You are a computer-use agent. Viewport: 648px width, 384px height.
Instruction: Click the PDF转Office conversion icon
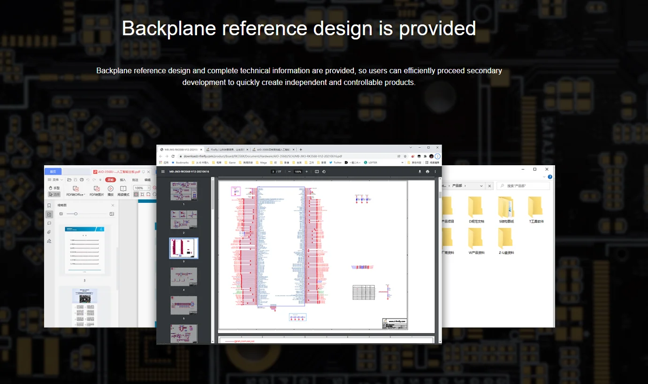75,189
